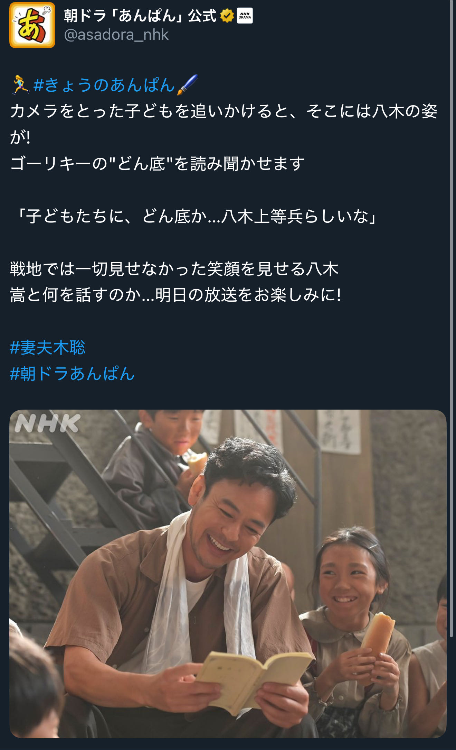Click the quoted line 「子どもたちに、どん底か…」
The height and width of the screenshot is (750, 456).
pyautogui.click(x=195, y=216)
